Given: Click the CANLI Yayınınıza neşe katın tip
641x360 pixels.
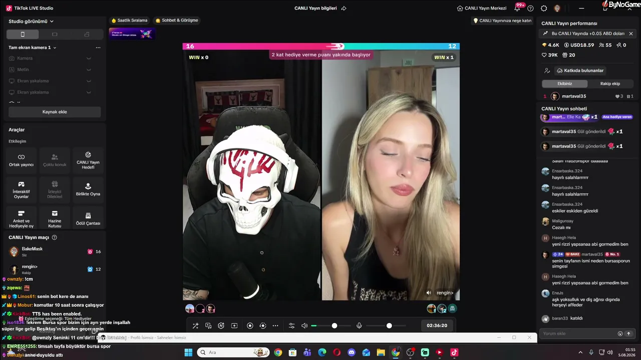Looking at the screenshot, I should (502, 20).
